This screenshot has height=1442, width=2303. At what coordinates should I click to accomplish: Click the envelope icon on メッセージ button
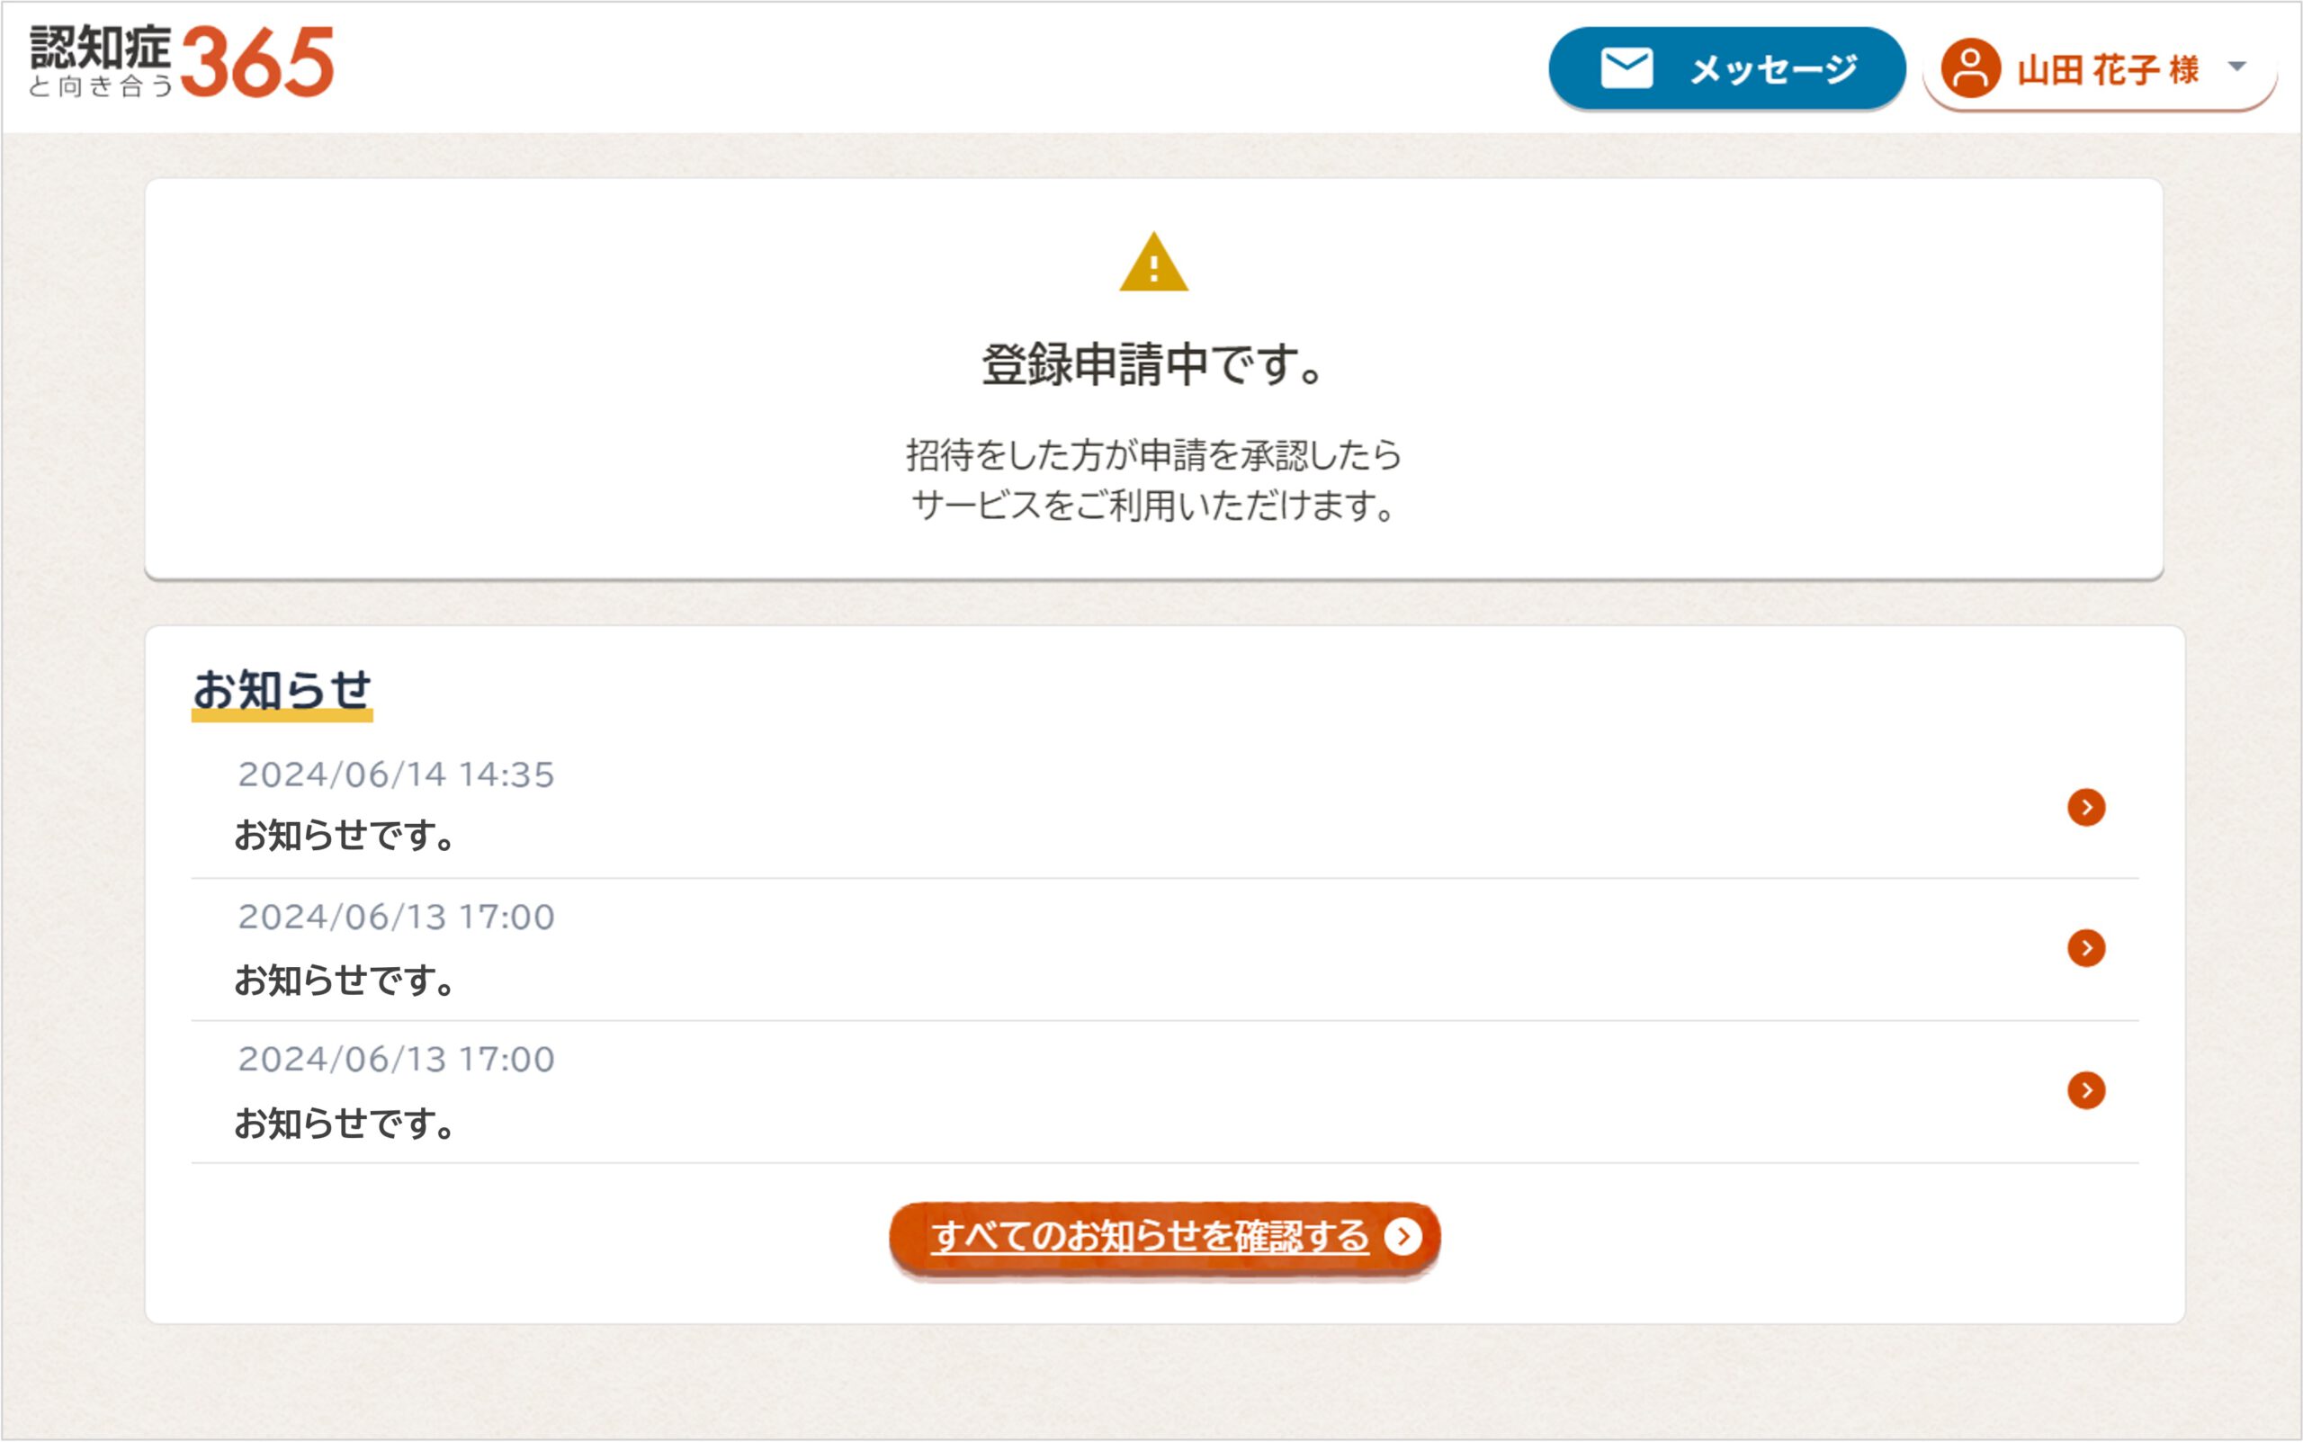(x=1627, y=67)
